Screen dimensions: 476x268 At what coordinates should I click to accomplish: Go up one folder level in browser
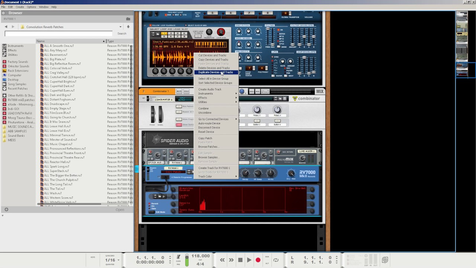coord(128,27)
